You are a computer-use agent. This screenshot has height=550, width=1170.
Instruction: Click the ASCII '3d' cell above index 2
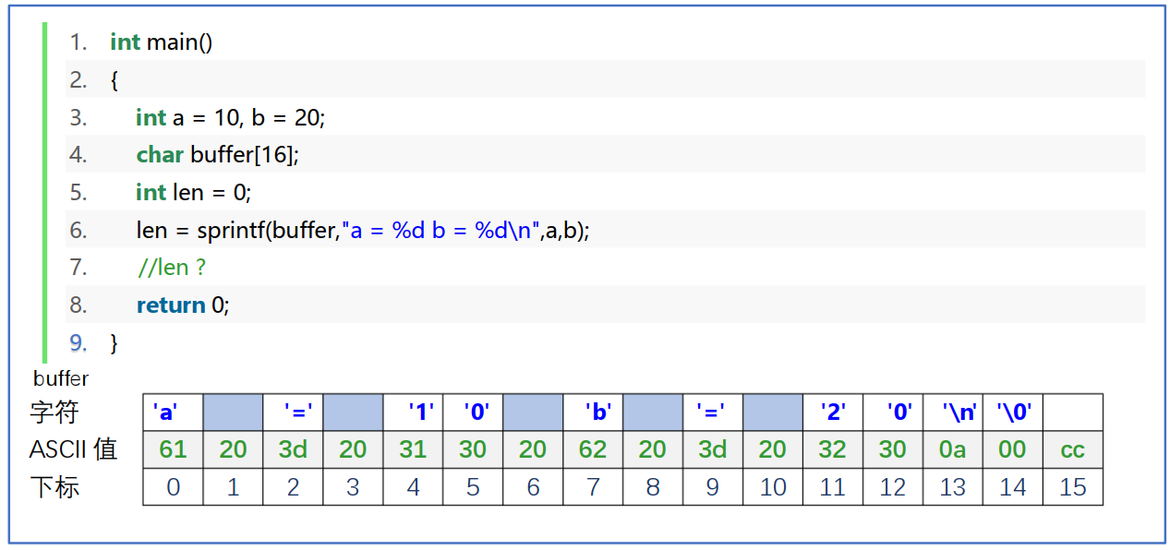[x=293, y=449]
